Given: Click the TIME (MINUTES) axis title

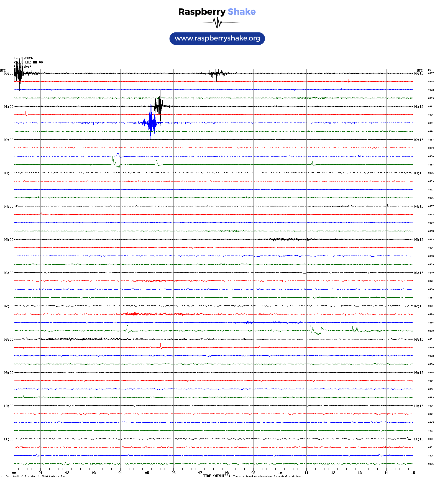Looking at the screenshot, I should (x=216, y=476).
